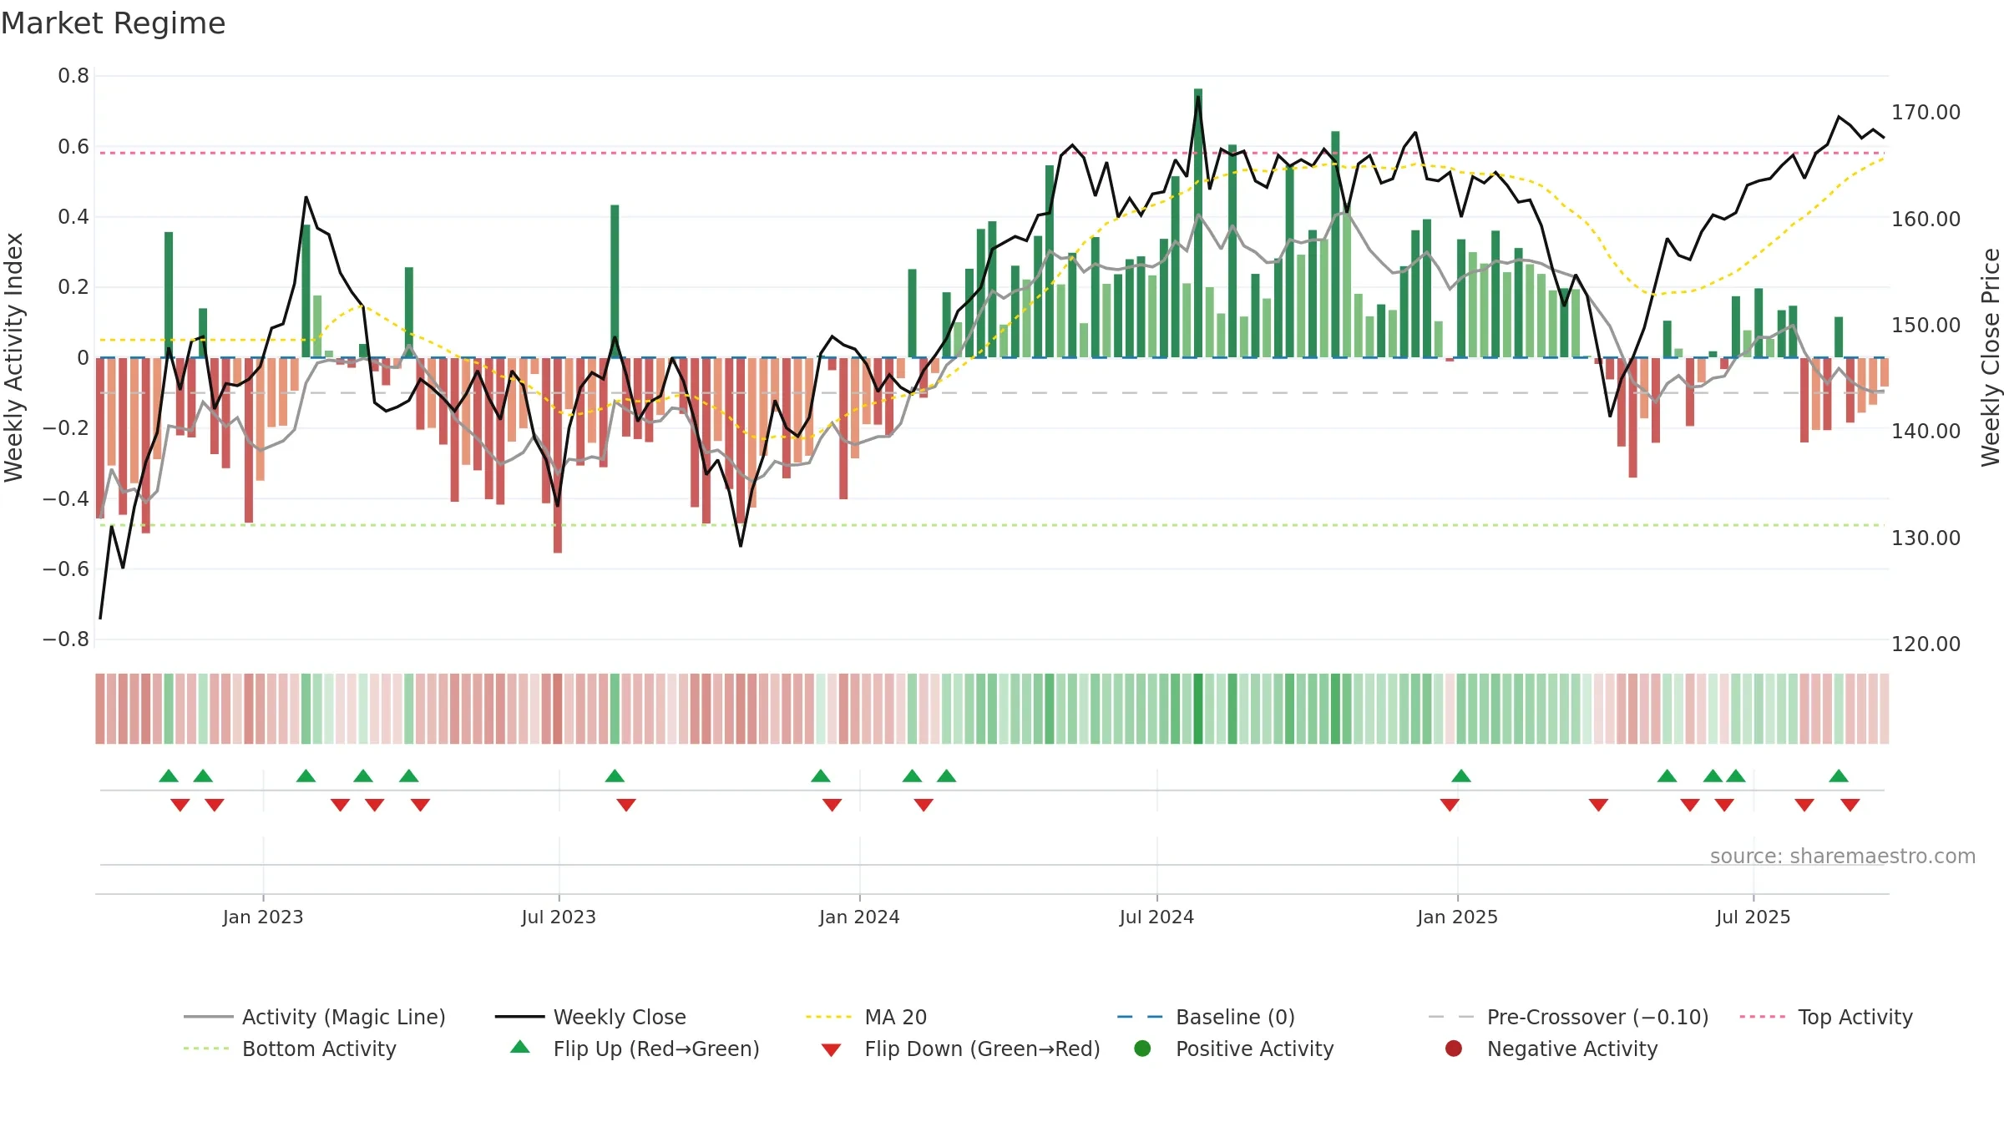Image resolution: width=2004 pixels, height=1127 pixels.
Task: Hide the Top Activity legend series
Action: 1825,1017
